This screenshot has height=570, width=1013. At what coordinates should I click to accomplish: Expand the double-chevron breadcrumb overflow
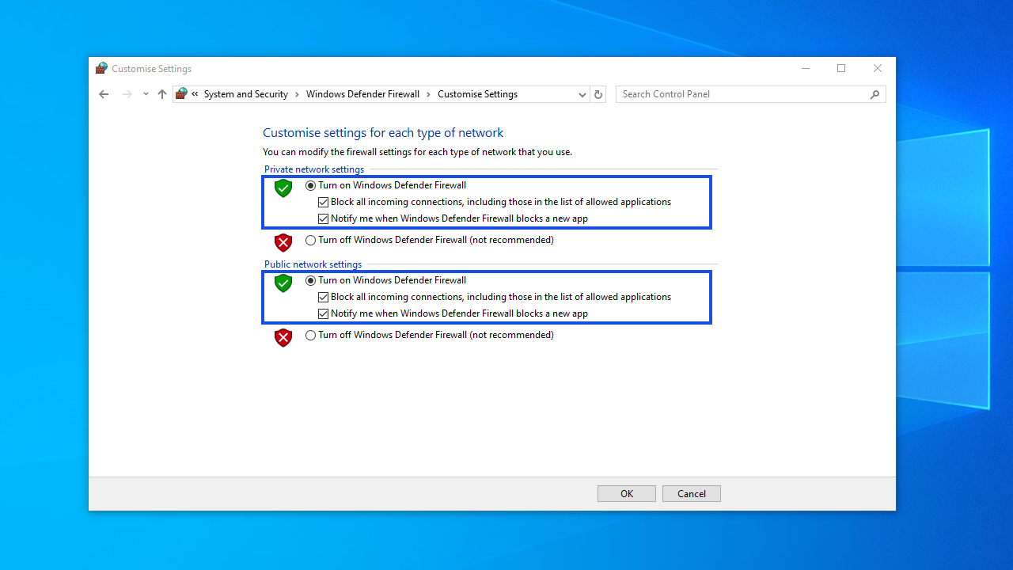(x=195, y=94)
